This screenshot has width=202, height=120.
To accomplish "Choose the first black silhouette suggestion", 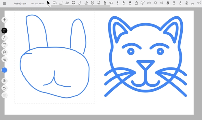I will (48, 3).
